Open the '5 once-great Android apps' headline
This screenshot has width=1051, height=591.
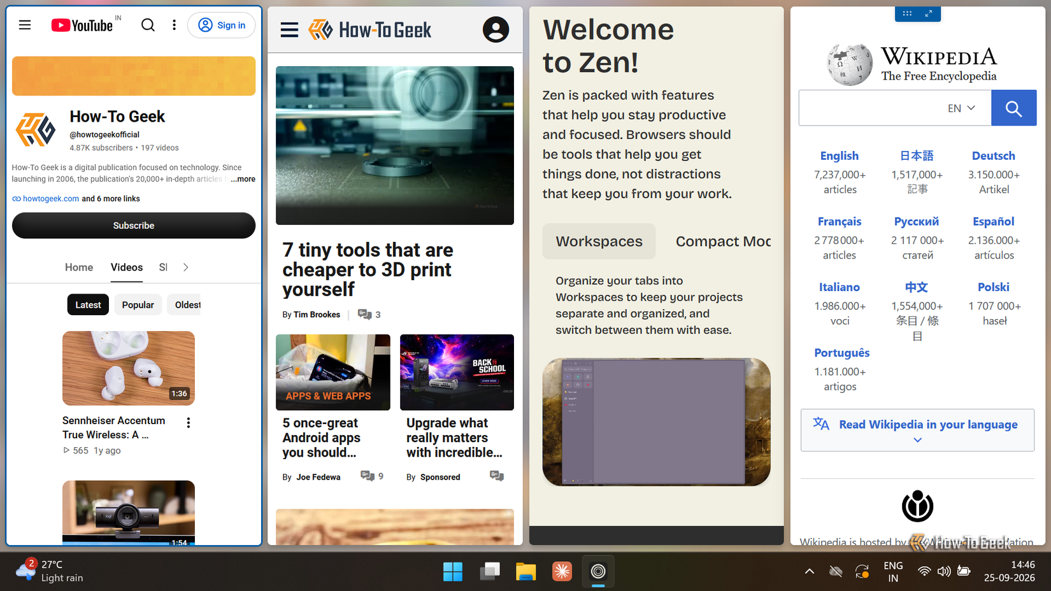coord(322,438)
